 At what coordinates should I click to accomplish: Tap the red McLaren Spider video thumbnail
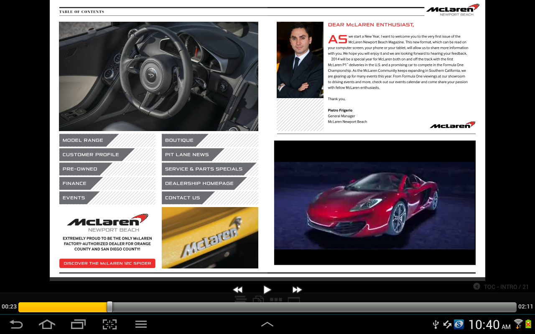(374, 202)
